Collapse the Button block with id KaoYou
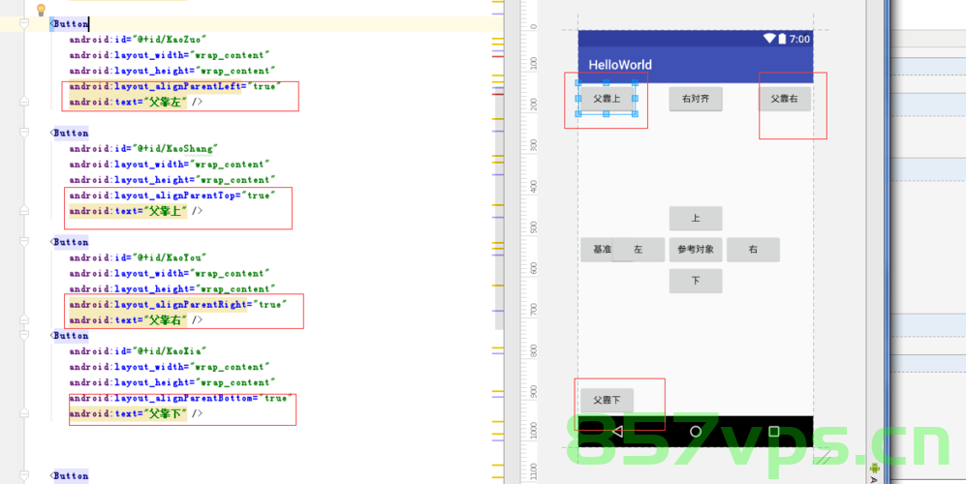Image resolution: width=966 pixels, height=484 pixels. [x=24, y=241]
